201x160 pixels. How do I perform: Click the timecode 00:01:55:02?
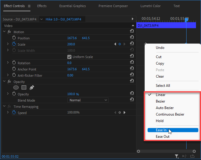[10, 156]
